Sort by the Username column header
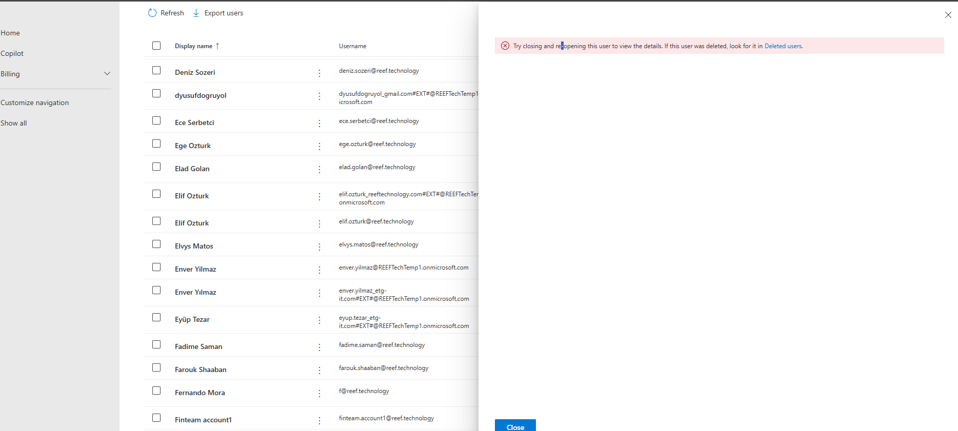This screenshot has height=431, width=958. point(353,46)
